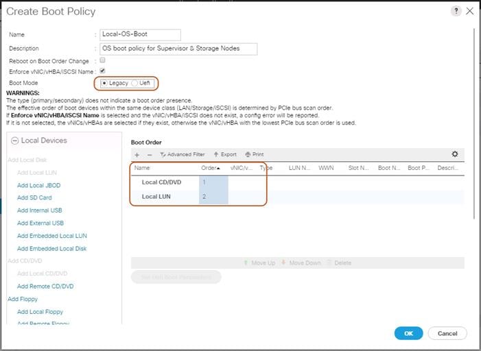Uncheck Enforce vNIC/vHBA/iSCSI Name checkbox
Viewport: 481px width, 351px height.
pyautogui.click(x=102, y=71)
